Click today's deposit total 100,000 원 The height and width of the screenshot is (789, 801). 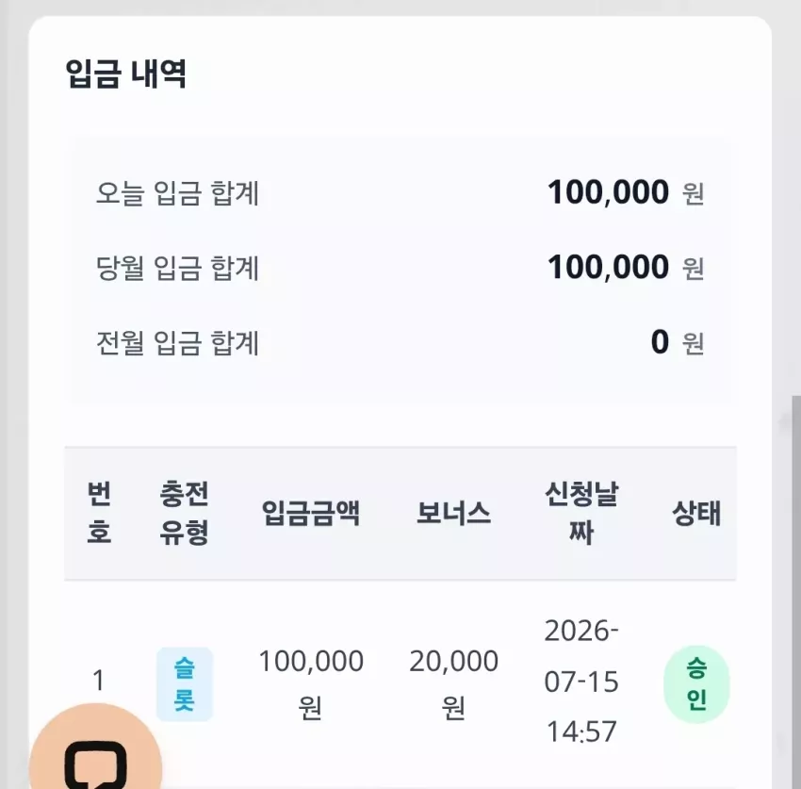point(626,192)
